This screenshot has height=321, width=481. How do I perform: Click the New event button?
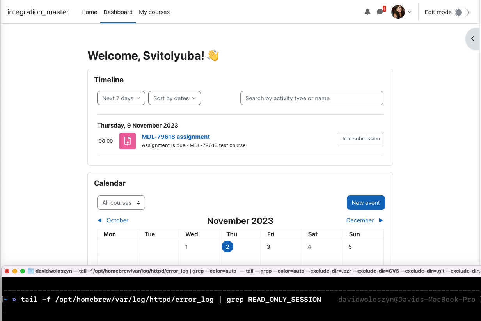coord(366,203)
